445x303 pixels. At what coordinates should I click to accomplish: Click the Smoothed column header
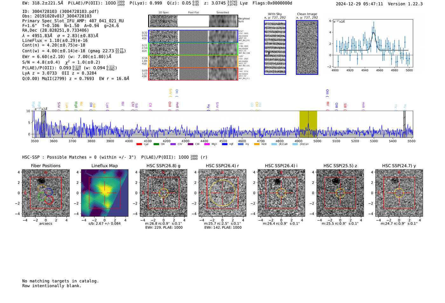(223, 13)
